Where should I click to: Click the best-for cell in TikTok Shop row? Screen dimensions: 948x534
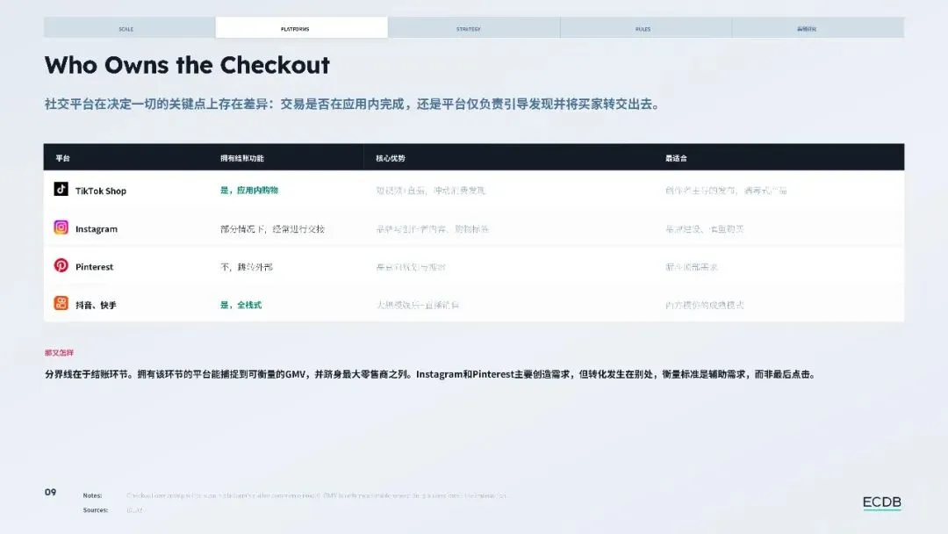[726, 191]
